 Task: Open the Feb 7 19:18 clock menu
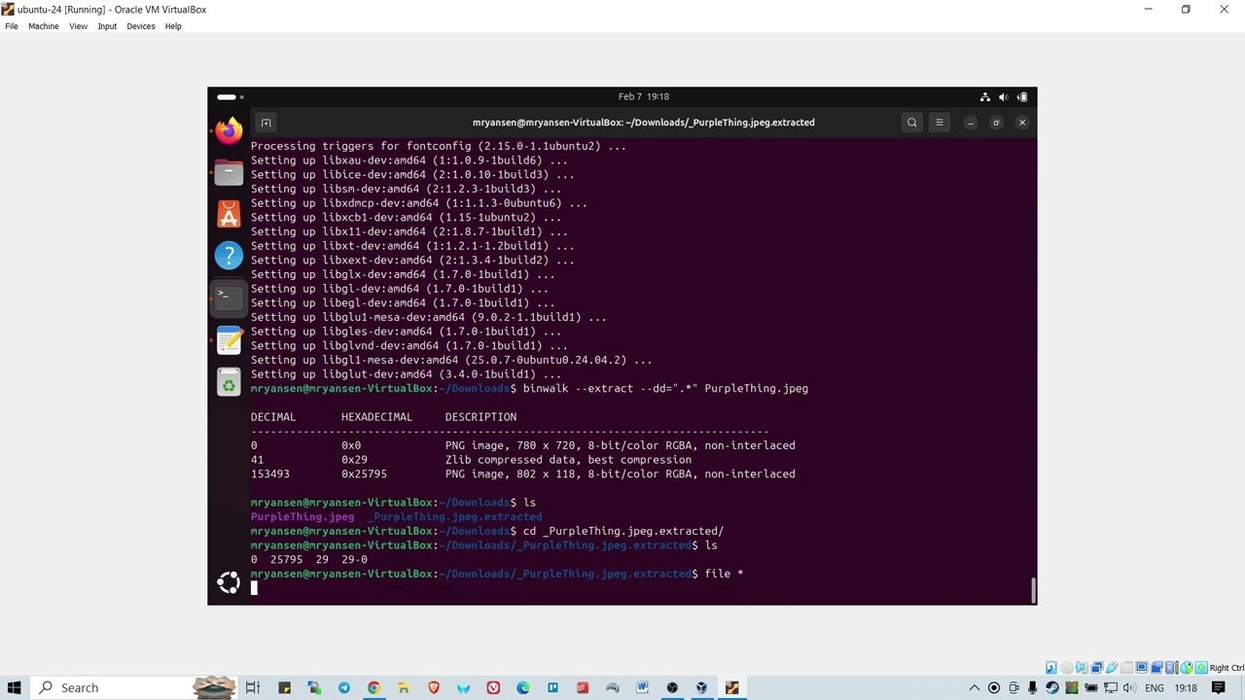point(644,96)
